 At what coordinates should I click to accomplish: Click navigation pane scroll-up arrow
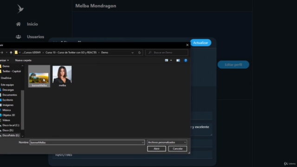tap(22, 66)
